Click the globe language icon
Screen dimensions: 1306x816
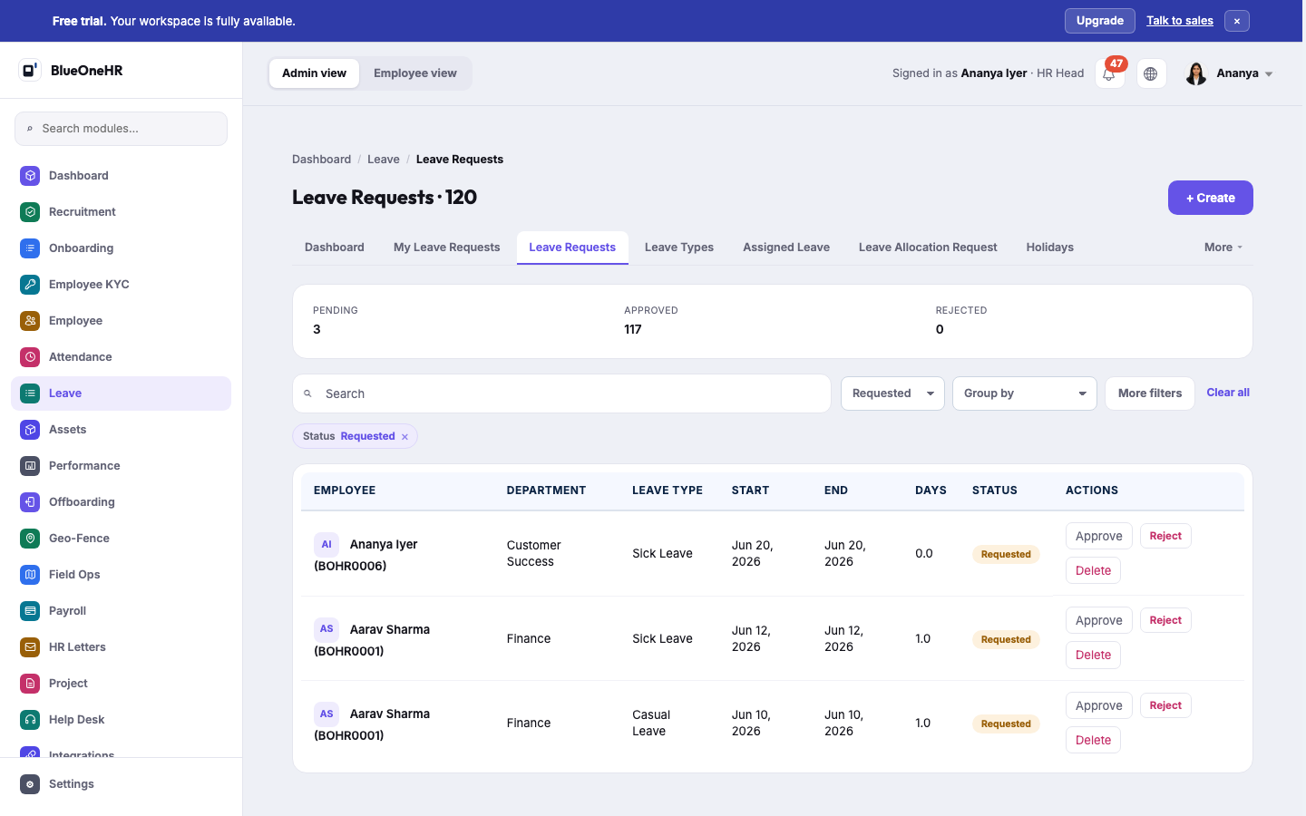pos(1151,73)
